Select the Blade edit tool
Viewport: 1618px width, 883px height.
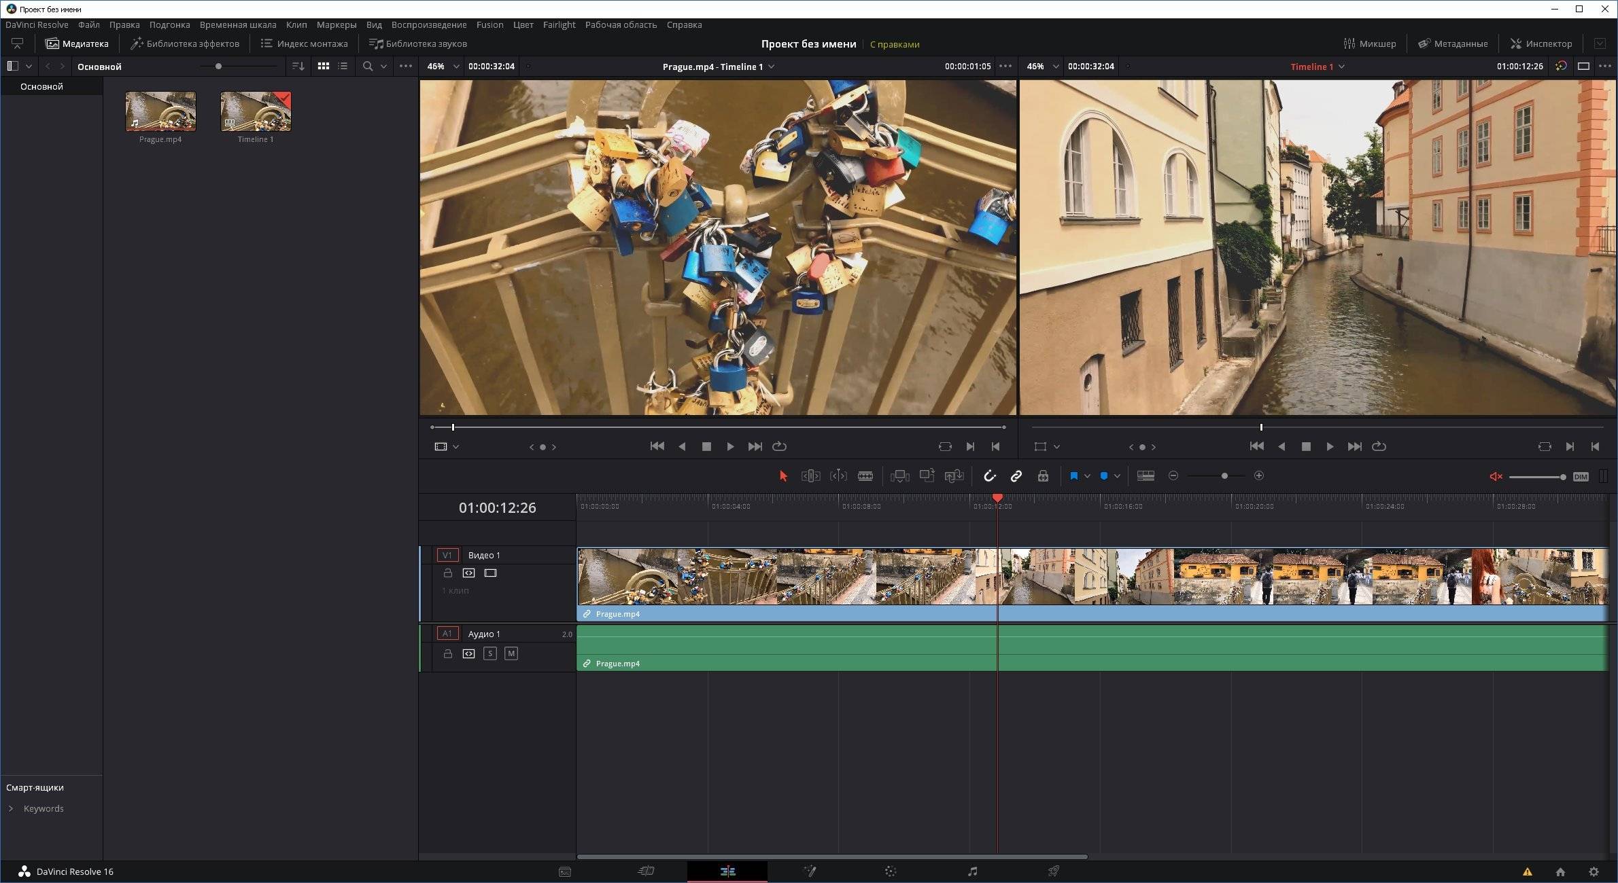pos(865,476)
